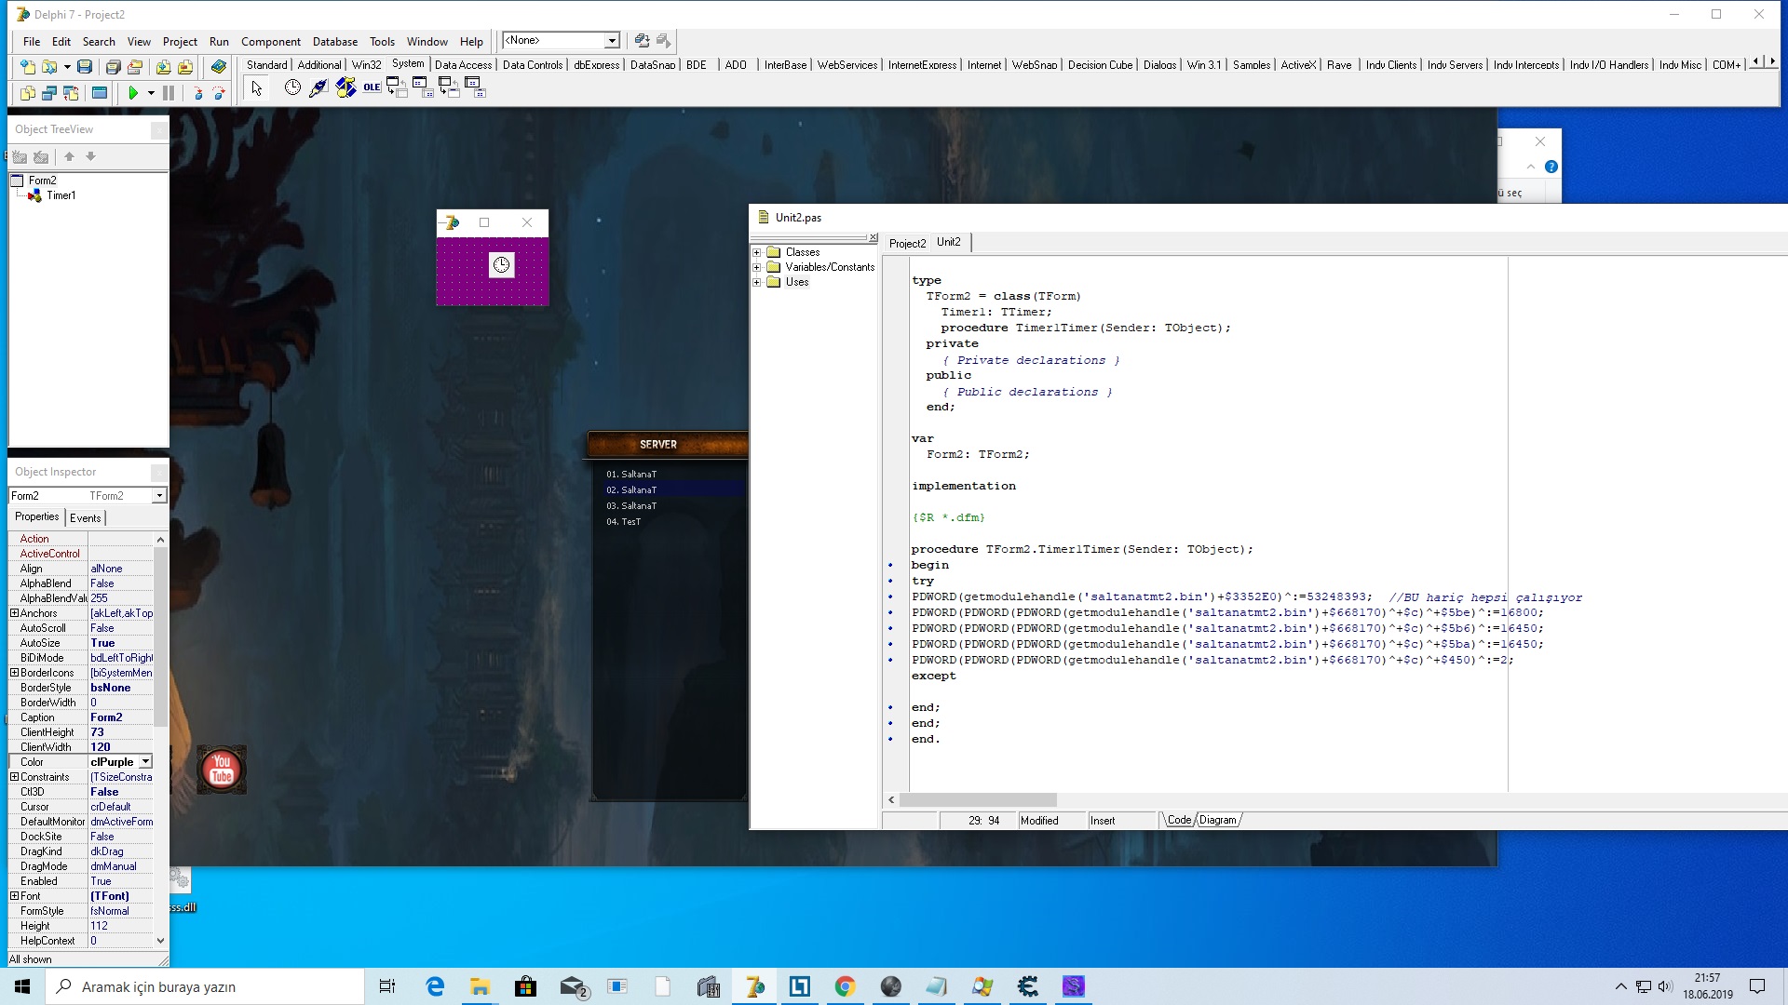This screenshot has height=1005, width=1788.
Task: Click the Save toolbar icon
Action: [85, 67]
